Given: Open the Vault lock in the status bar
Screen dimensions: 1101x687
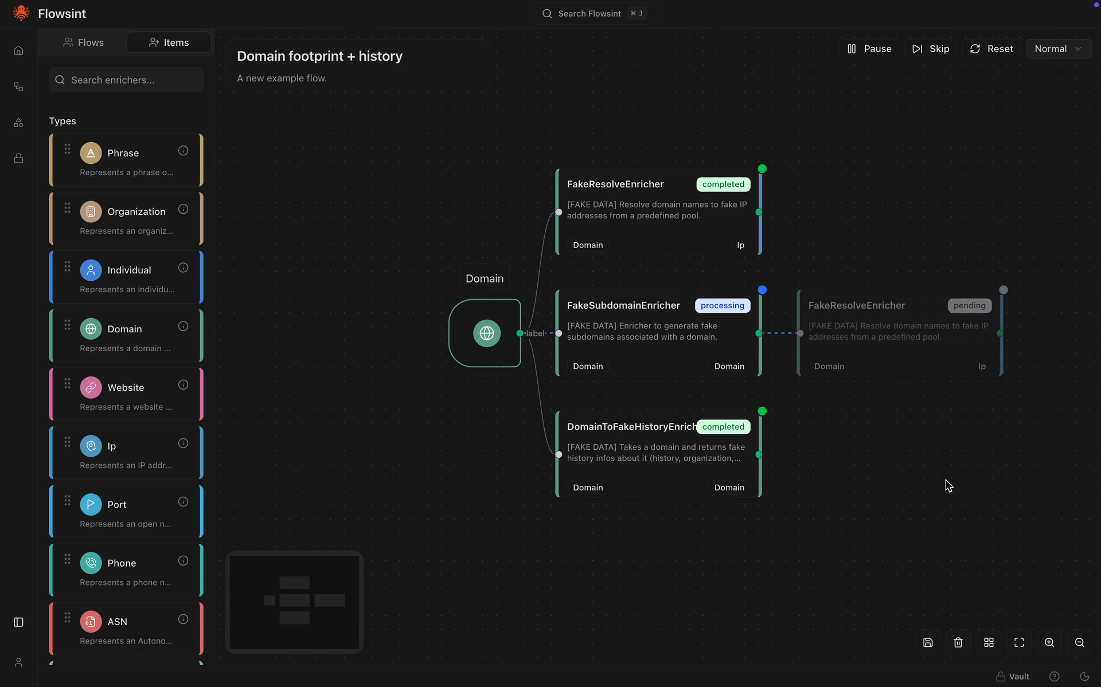Looking at the screenshot, I should click(1013, 676).
